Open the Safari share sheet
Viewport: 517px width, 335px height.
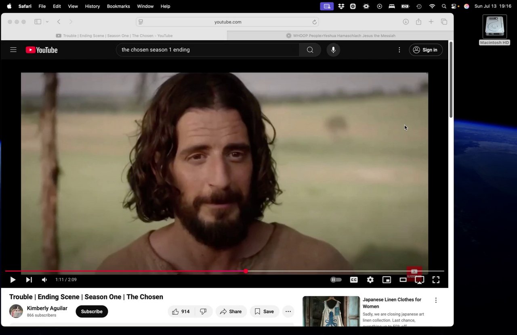(x=418, y=22)
